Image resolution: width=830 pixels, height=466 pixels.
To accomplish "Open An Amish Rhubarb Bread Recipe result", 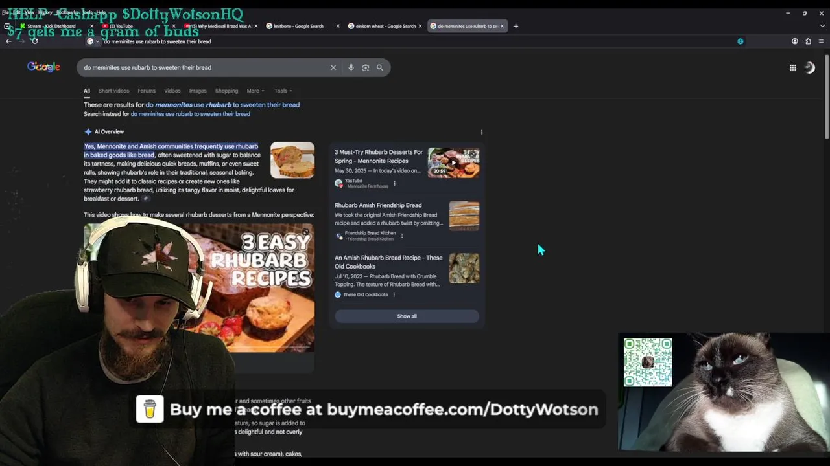I will (x=388, y=262).
